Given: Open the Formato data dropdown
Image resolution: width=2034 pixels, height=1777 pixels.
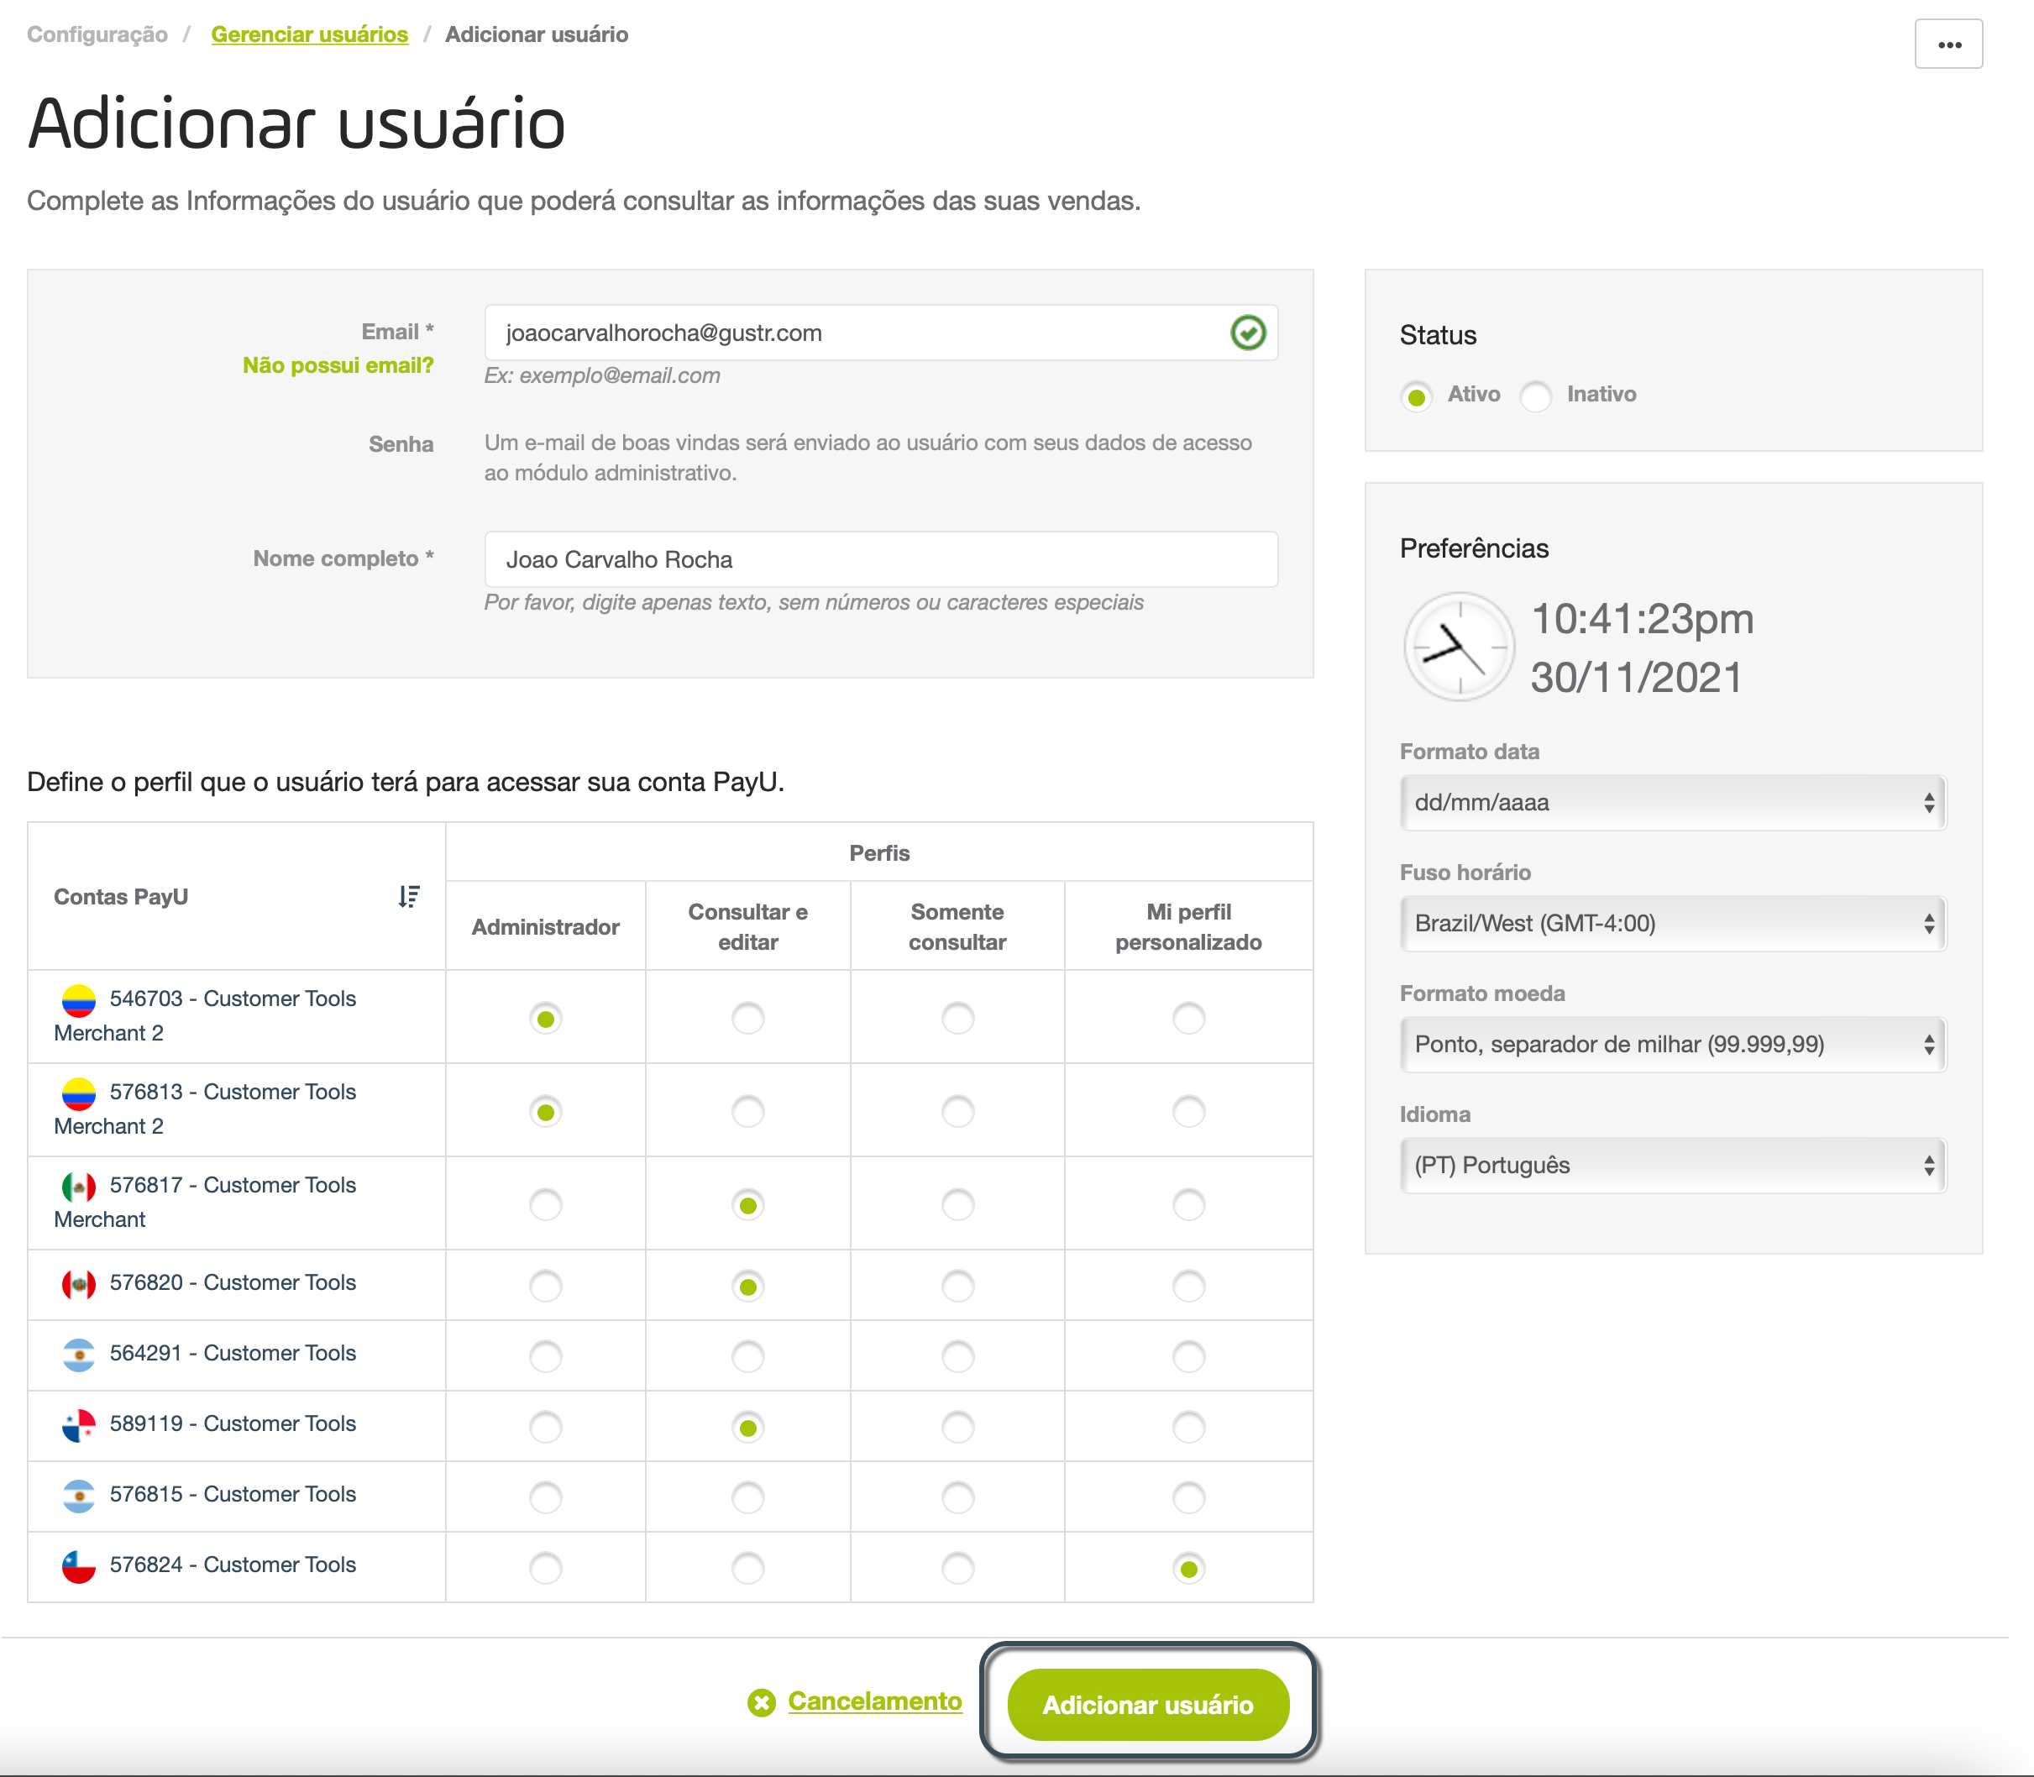Looking at the screenshot, I should click(1673, 802).
